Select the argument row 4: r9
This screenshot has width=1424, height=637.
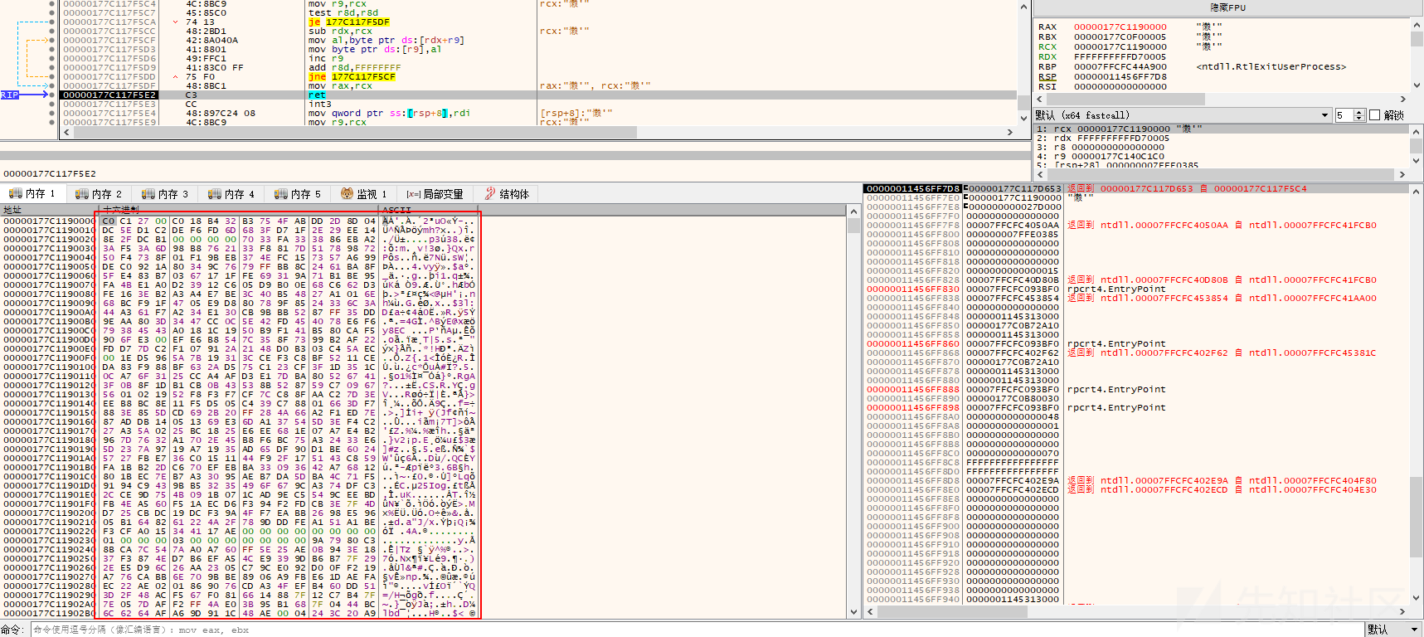coord(1219,157)
